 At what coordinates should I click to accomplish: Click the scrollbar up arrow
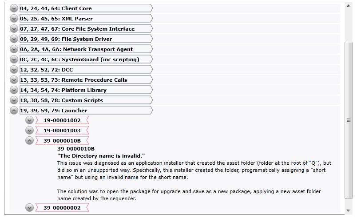349,6
